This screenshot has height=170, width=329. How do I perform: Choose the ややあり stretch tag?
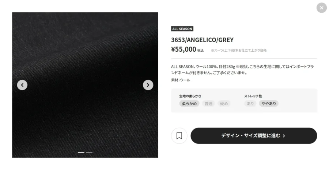point(269,104)
